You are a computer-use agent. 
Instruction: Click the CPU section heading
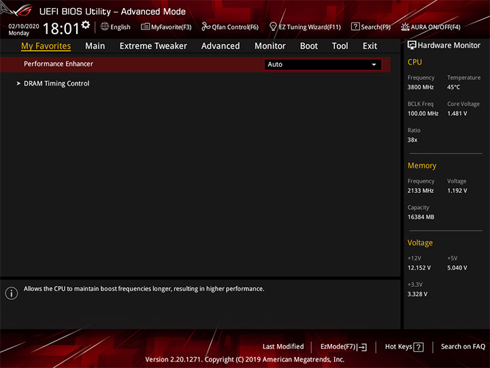[414, 62]
